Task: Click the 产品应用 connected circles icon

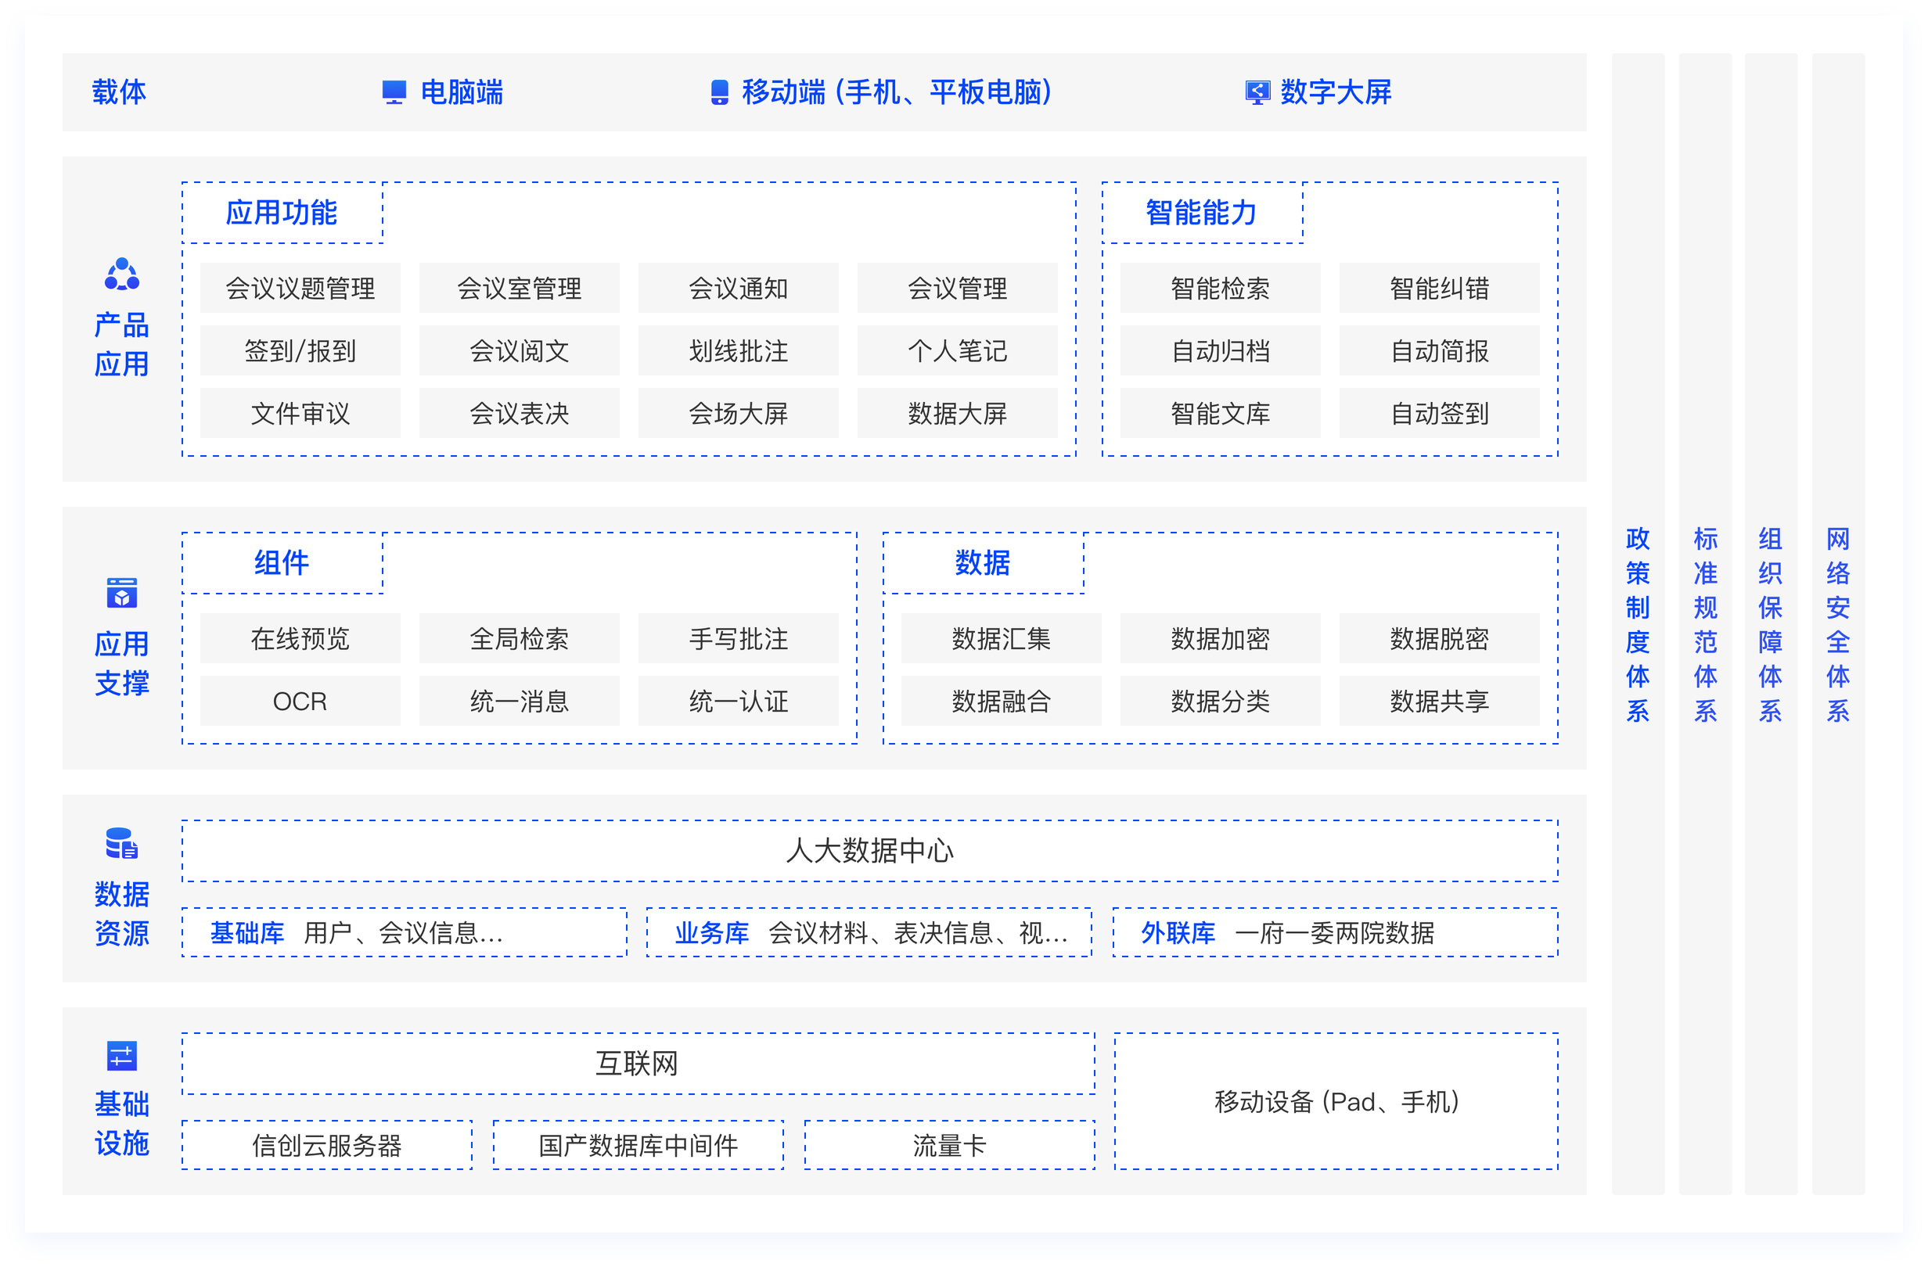Action: pos(121,275)
